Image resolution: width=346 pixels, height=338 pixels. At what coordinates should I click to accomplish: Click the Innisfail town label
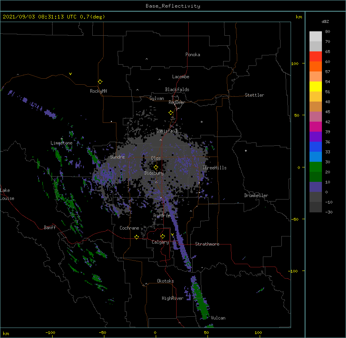tap(167, 131)
